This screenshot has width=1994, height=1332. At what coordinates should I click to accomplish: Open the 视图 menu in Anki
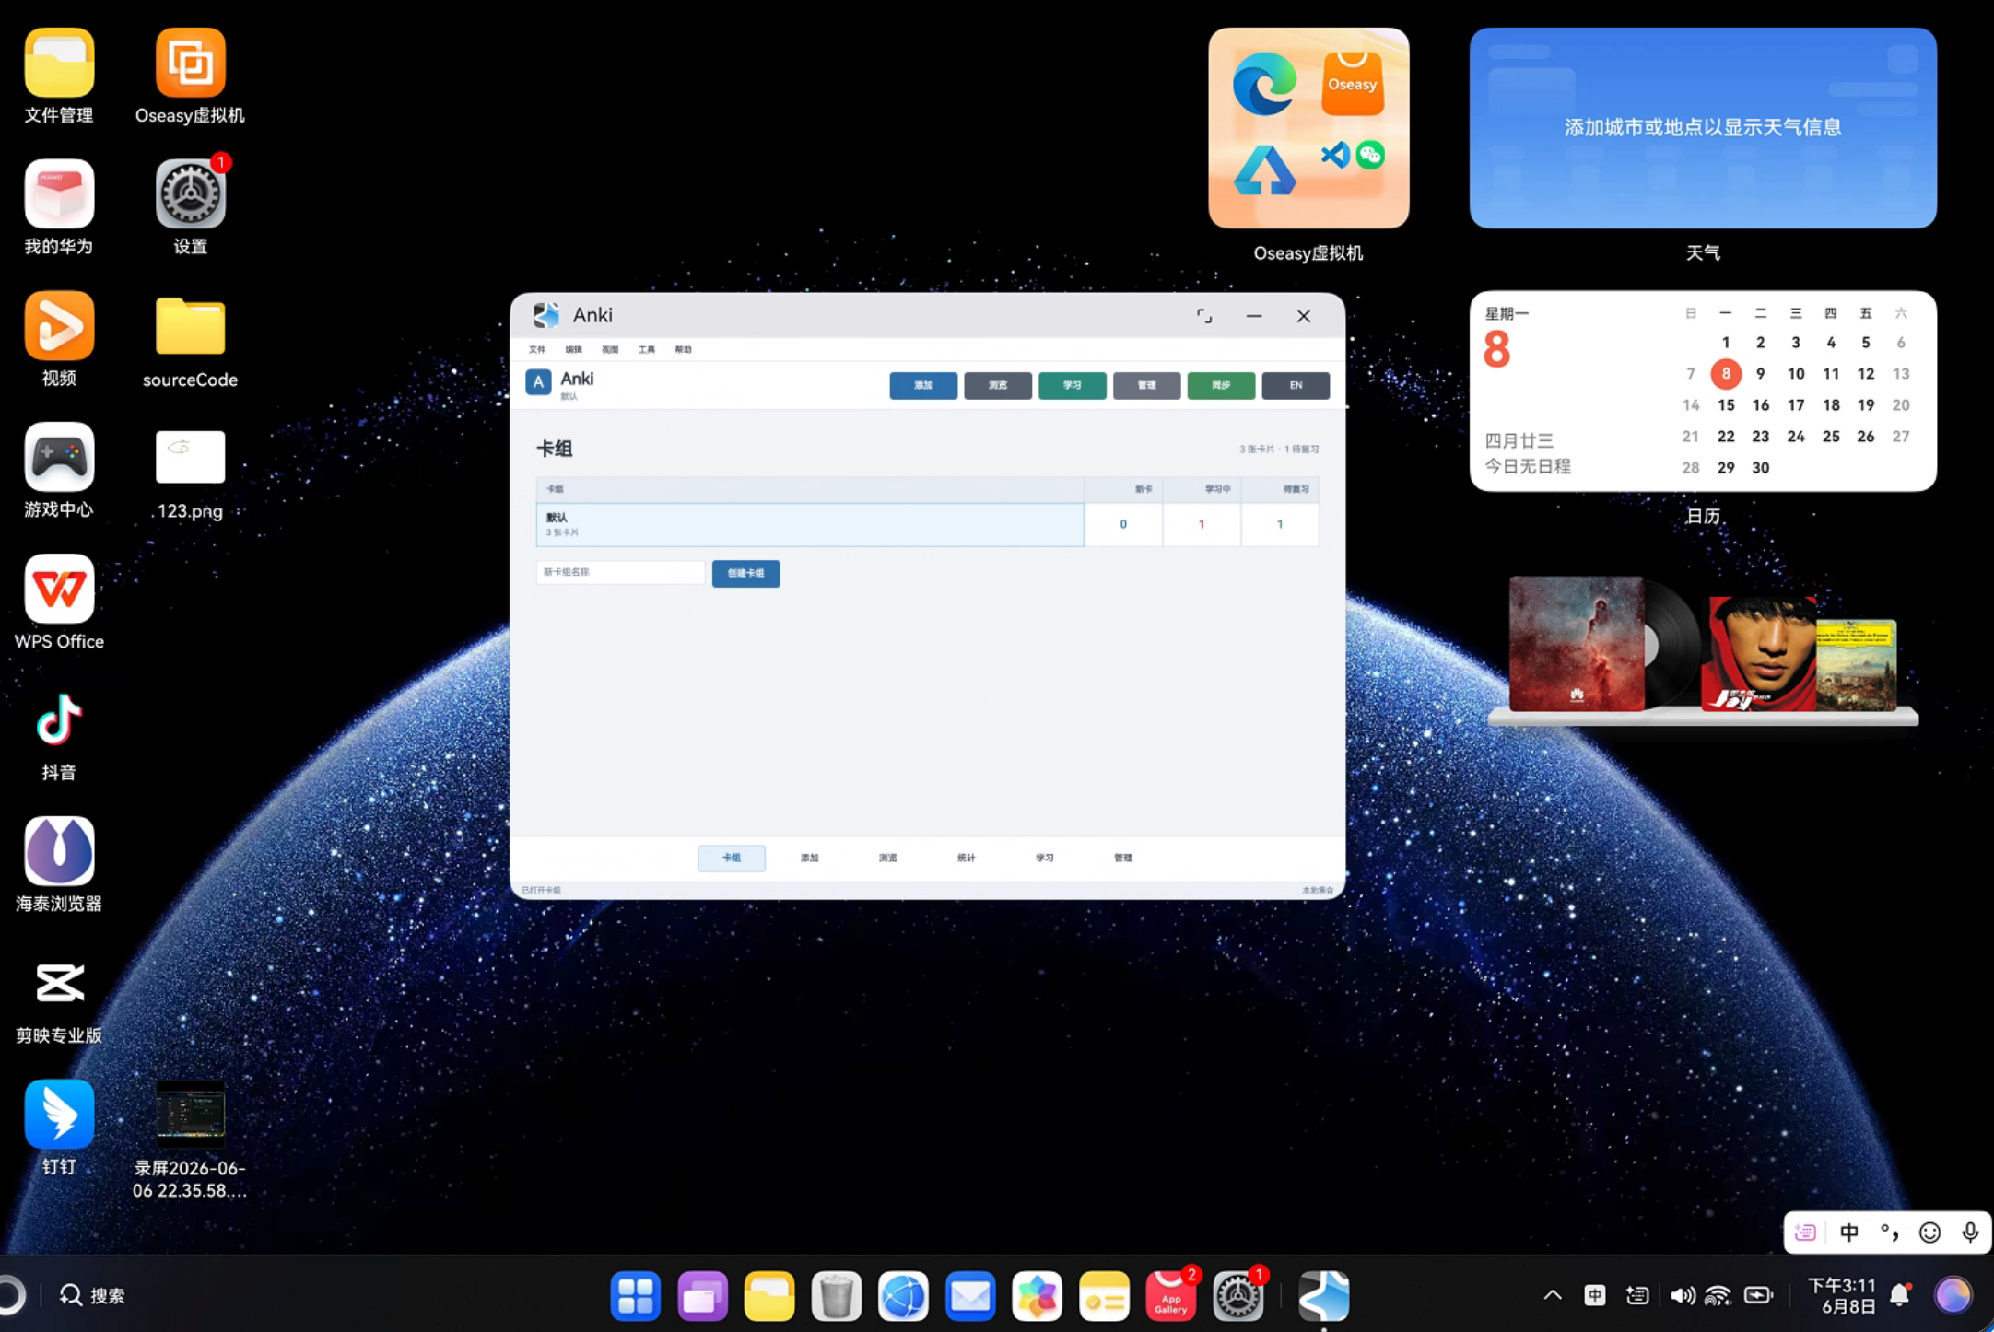[x=610, y=350]
